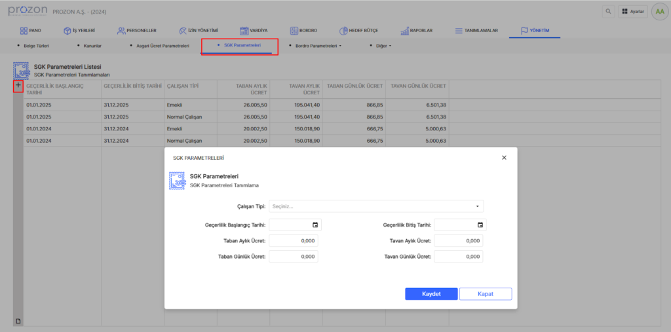
Task: Click the document icon at grid bottom-left
Action: coord(18,321)
